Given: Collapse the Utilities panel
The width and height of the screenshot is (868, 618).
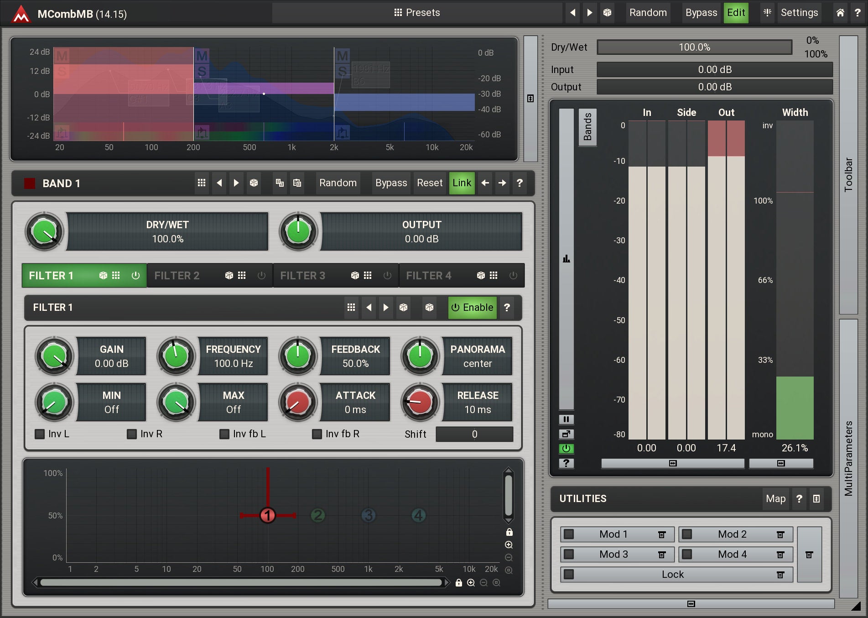Looking at the screenshot, I should (x=816, y=499).
